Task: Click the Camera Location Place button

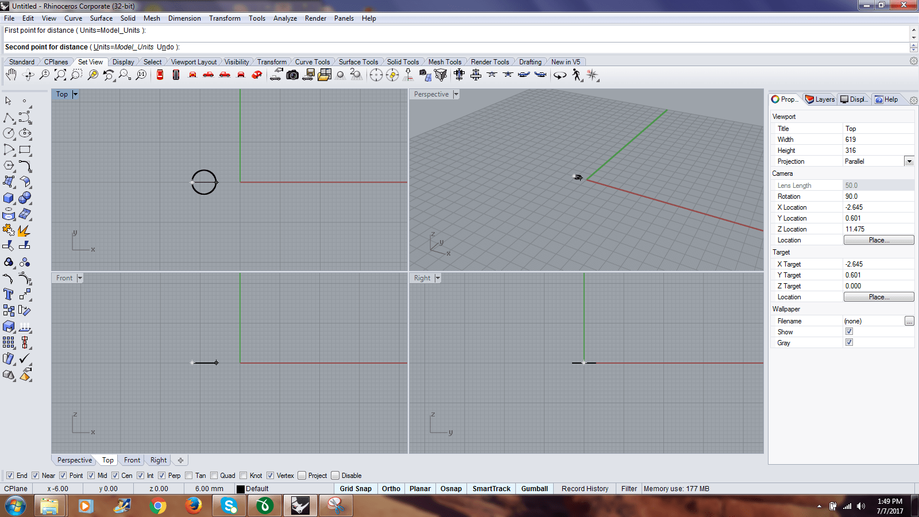Action: pyautogui.click(x=879, y=240)
